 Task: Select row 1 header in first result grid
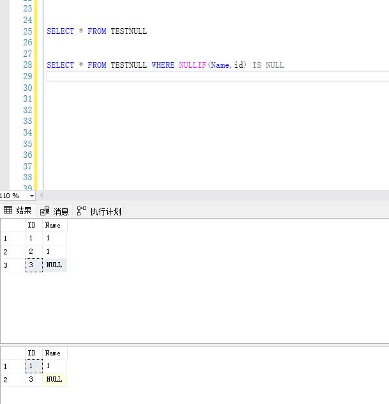coord(12,238)
